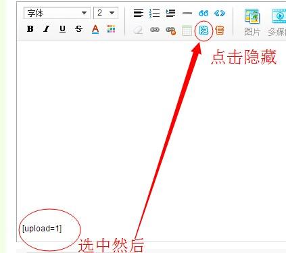Insert a horizontal rule line

pyautogui.click(x=187, y=14)
